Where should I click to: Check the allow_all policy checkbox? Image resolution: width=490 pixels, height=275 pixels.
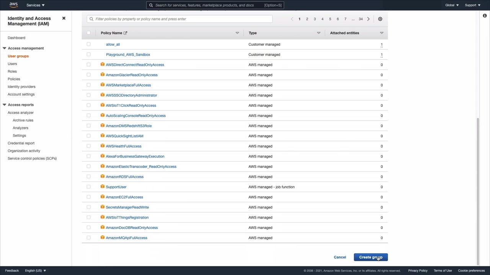tap(88, 44)
